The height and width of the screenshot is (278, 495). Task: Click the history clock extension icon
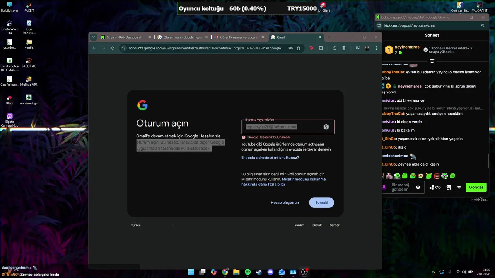tap(335, 48)
